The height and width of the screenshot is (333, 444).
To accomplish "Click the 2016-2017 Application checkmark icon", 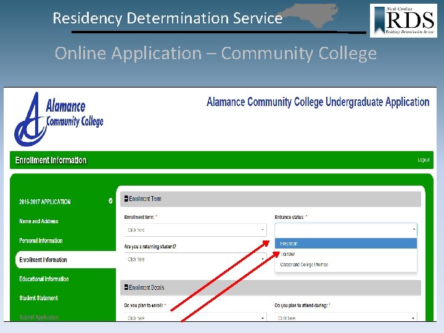I will click(110, 201).
